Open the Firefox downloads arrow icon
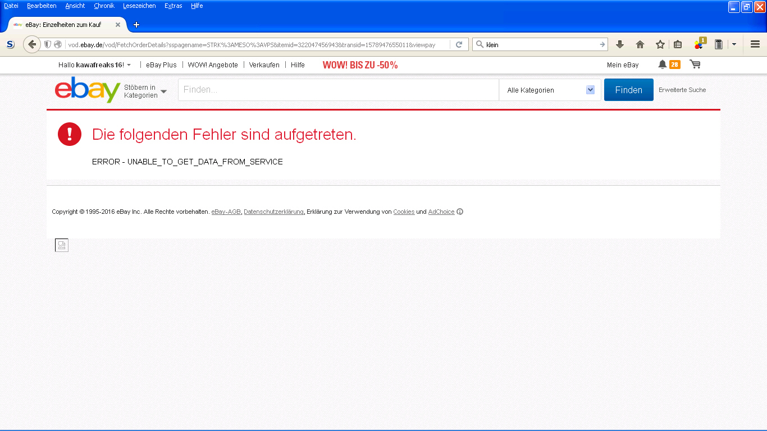The image size is (767, 431). (x=620, y=44)
